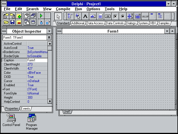The width and height of the screenshot is (178, 134).
Task: Select the pointer arrow selection tool
Action: (x=58, y=16)
